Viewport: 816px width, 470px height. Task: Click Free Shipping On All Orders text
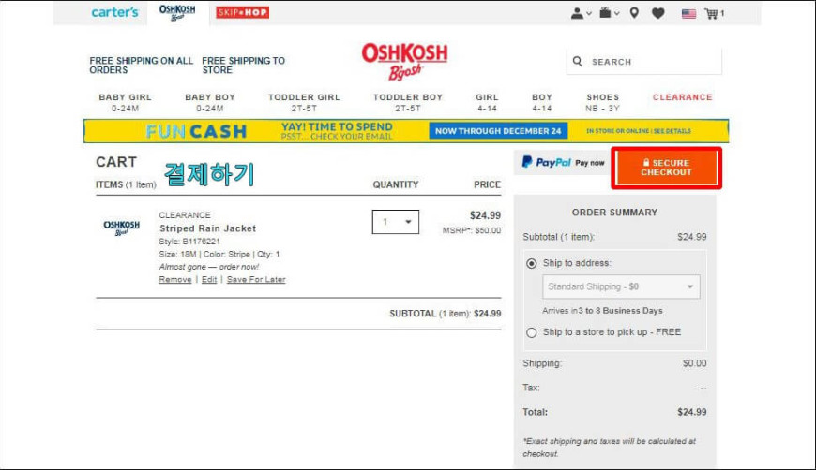141,66
